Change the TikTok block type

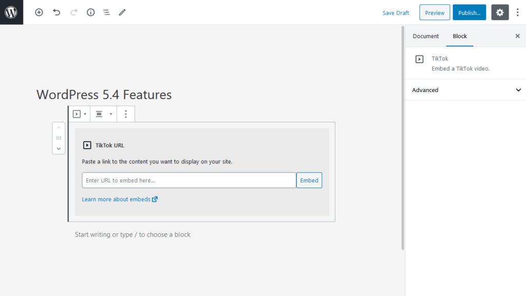pos(80,114)
